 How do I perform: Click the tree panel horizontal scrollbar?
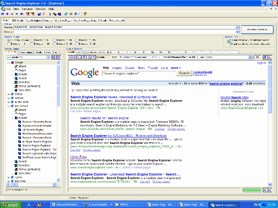(31, 185)
